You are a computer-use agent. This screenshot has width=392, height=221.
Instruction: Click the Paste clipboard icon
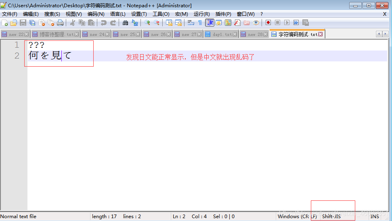[x=91, y=23]
